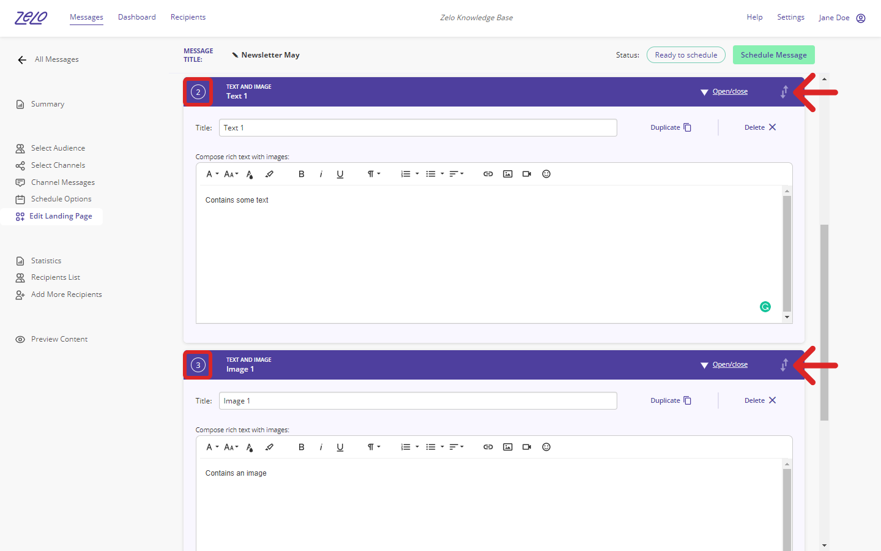Open the Messages tab
The height and width of the screenshot is (551, 881).
[86, 17]
